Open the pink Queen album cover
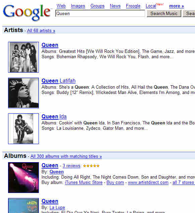The height and width of the screenshot is (213, 195). [23, 178]
